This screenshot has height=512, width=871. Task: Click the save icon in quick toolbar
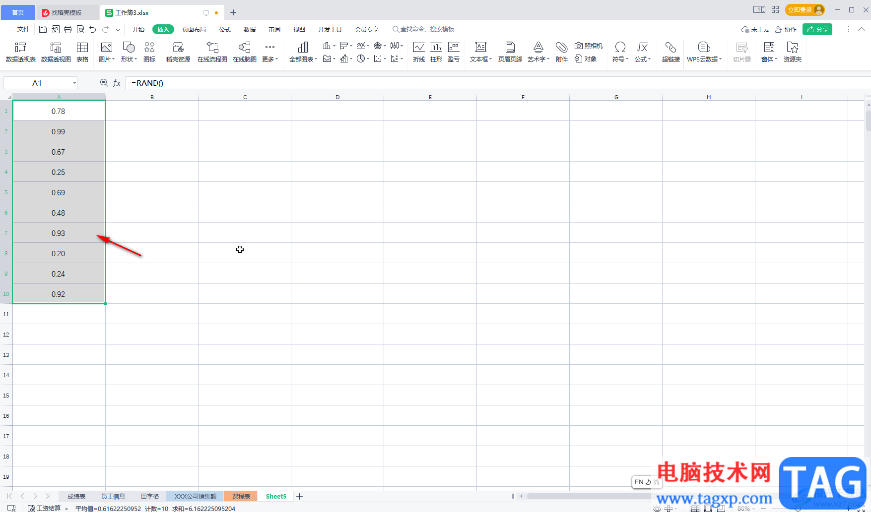tap(43, 29)
